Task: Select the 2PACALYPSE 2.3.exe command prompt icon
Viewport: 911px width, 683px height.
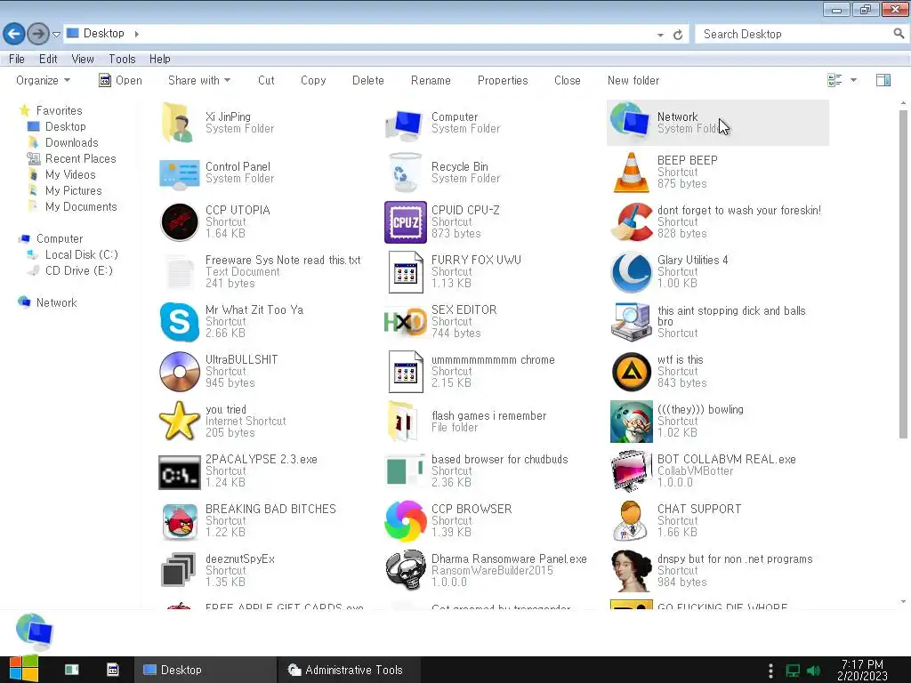Action: 179,472
